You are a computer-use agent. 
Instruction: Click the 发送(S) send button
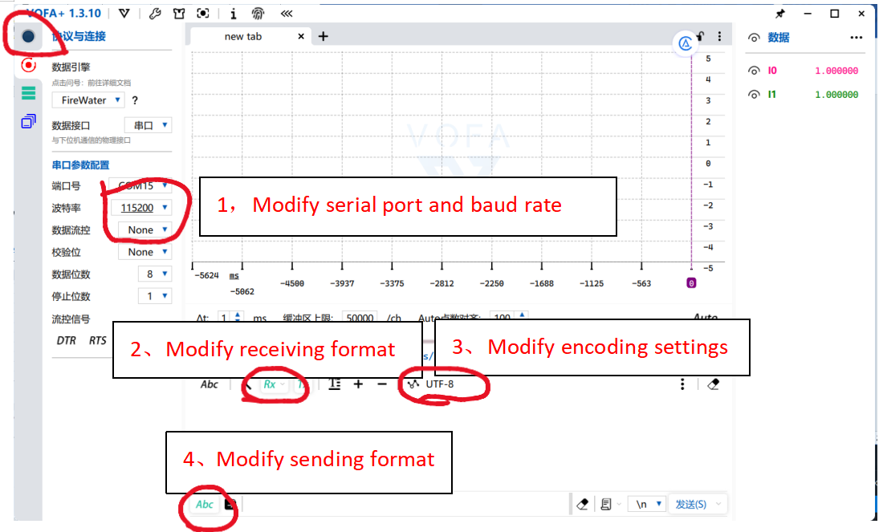point(691,504)
